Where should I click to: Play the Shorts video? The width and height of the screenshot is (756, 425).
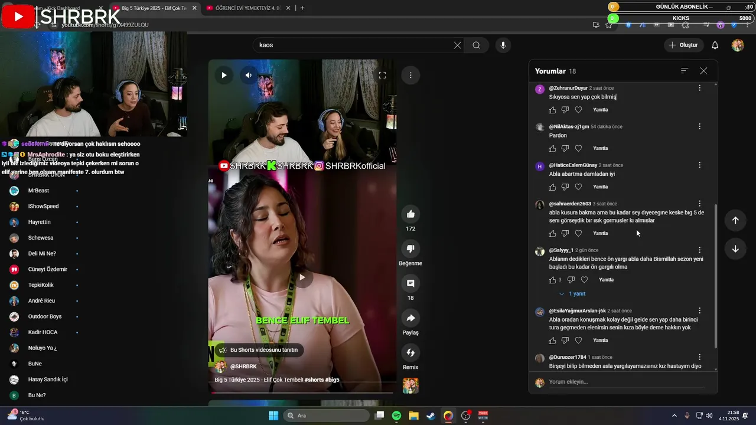224,75
